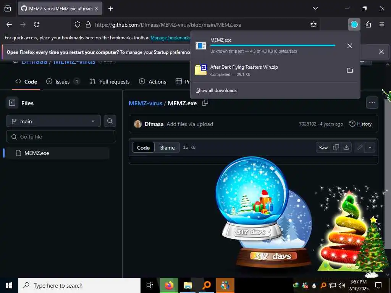Open a new browser tab
The width and height of the screenshot is (391, 293).
coord(110,9)
